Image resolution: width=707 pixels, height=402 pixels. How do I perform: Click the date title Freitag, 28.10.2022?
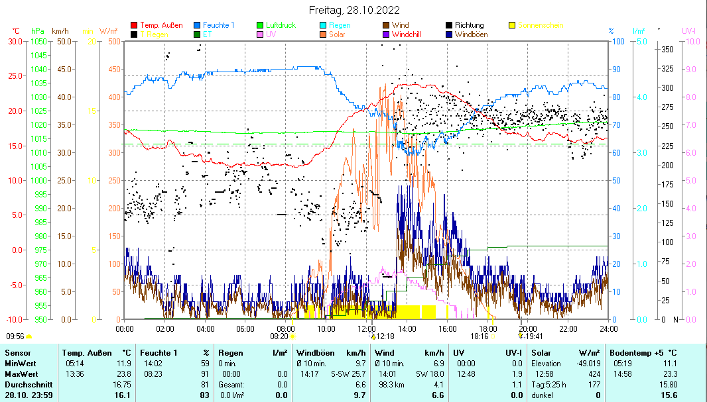354,10
